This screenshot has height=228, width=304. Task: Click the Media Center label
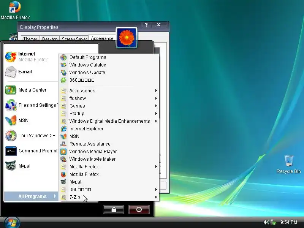point(32,90)
